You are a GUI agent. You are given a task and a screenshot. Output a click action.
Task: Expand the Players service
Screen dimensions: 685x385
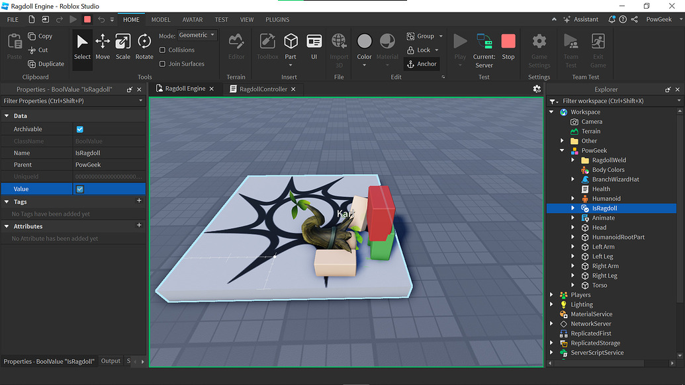click(x=552, y=294)
